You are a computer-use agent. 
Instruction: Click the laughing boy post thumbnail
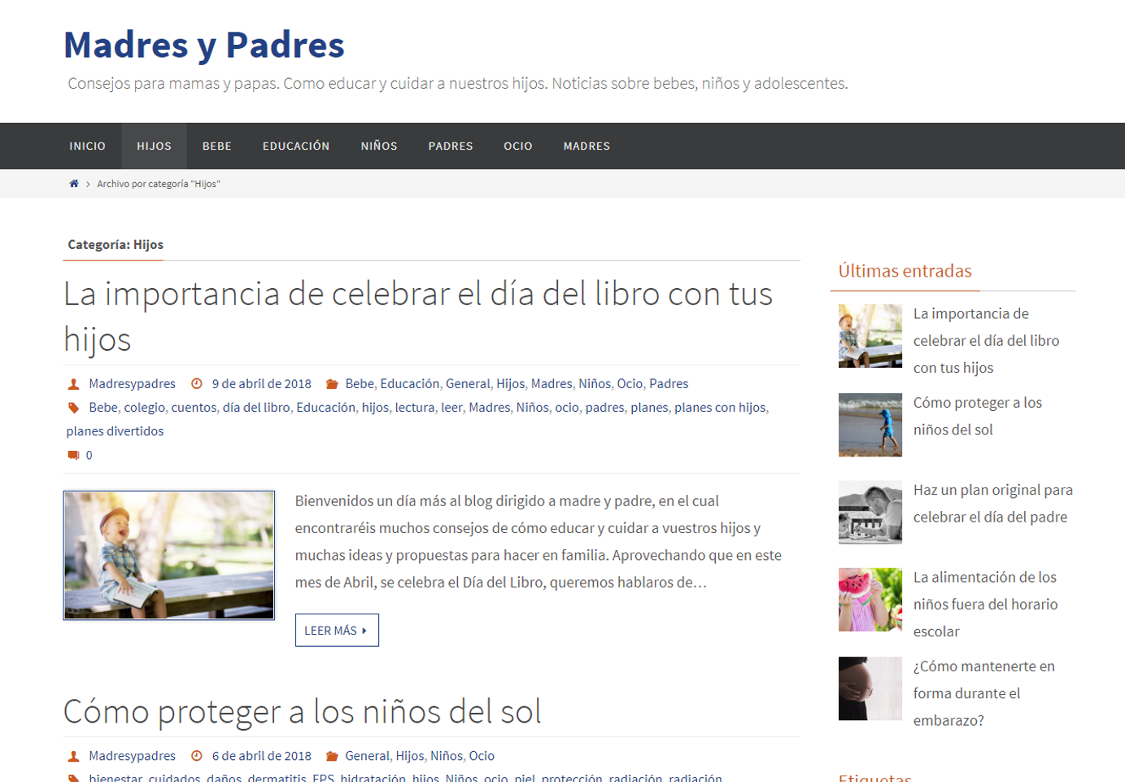pyautogui.click(x=169, y=555)
